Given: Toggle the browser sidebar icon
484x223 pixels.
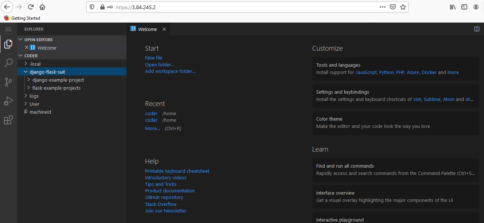Looking at the screenshot, I should pos(464,7).
